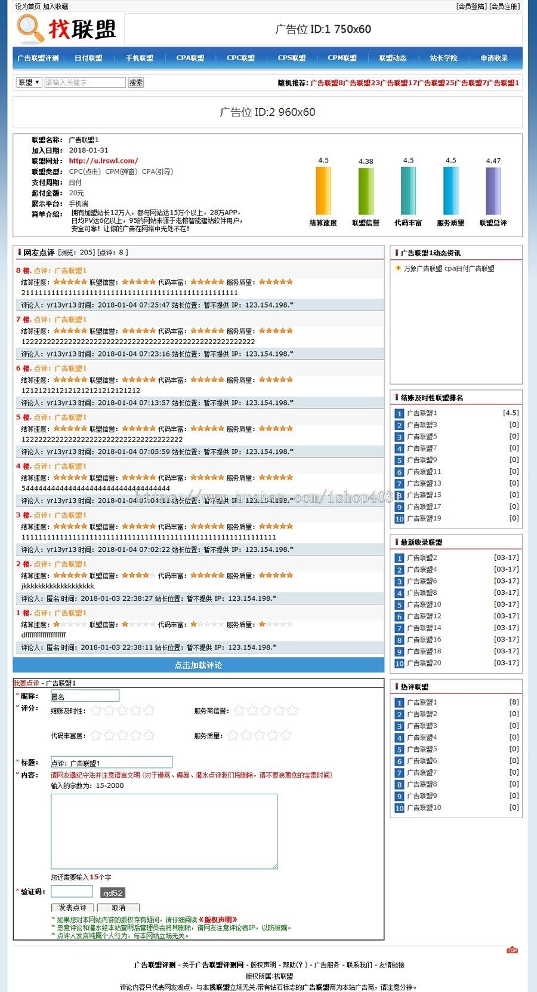Viewport: 537px width, 992px height.
Task: Visit 站长学院 from the navigation bar
Action: tap(444, 58)
